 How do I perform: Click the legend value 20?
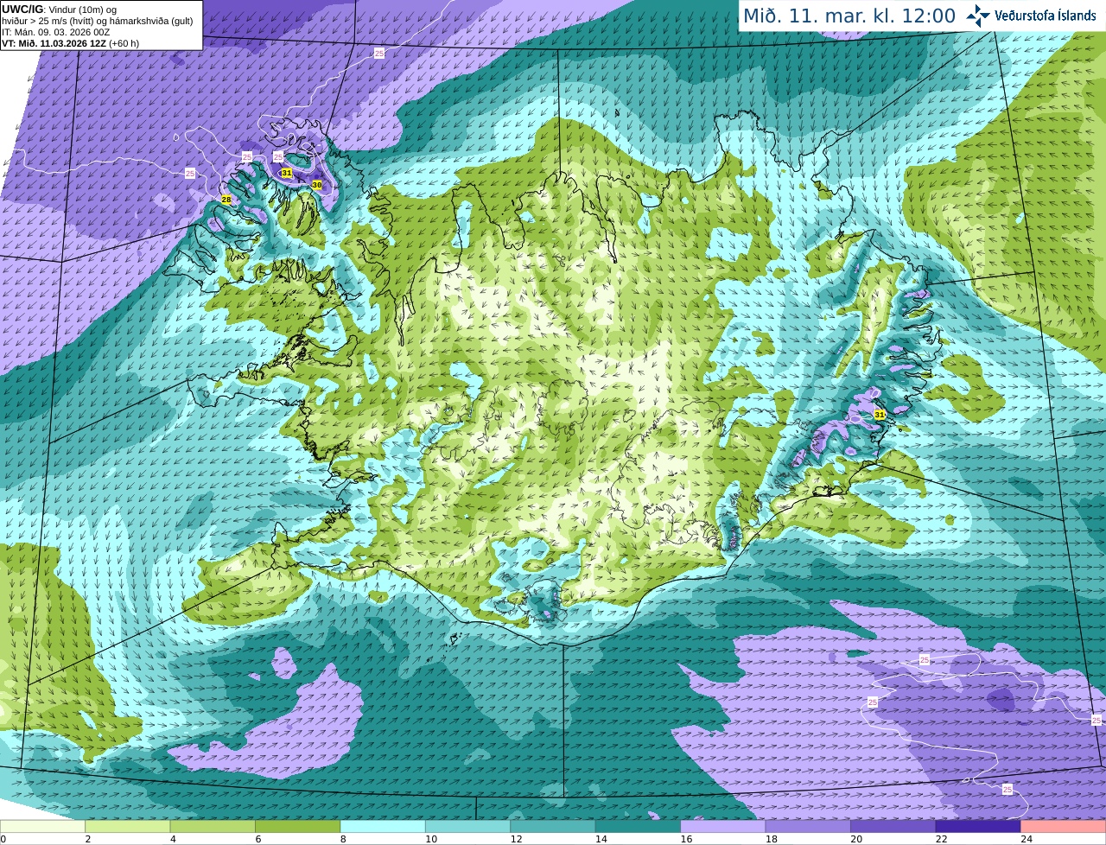pyautogui.click(x=855, y=839)
